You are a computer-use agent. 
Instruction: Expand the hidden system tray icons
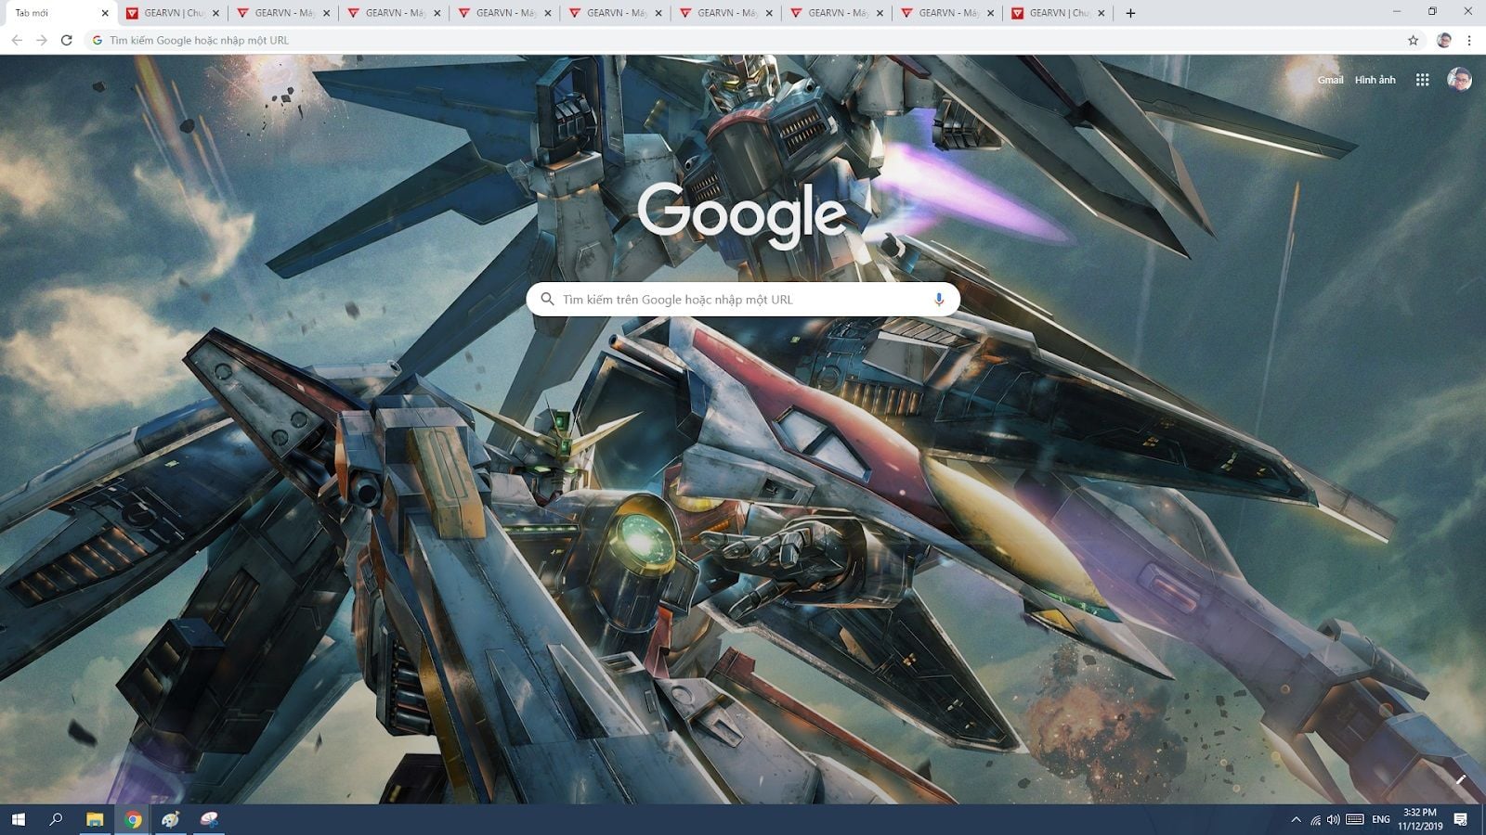pos(1296,819)
